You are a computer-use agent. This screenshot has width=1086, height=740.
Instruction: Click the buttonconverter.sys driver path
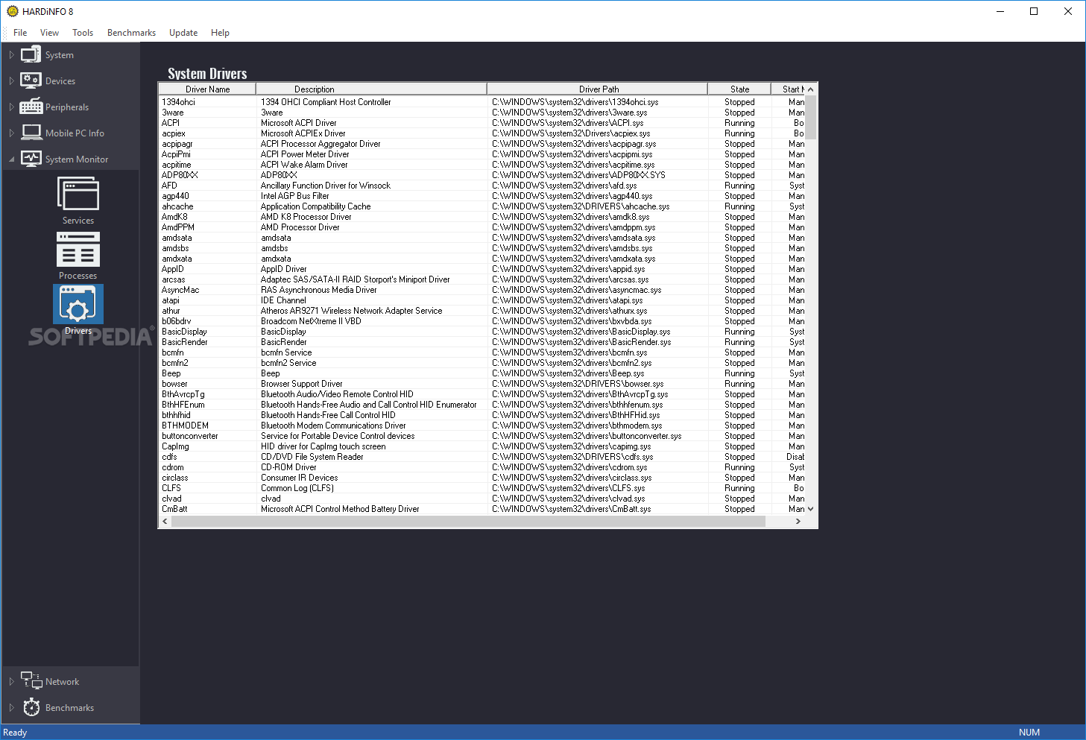[587, 436]
